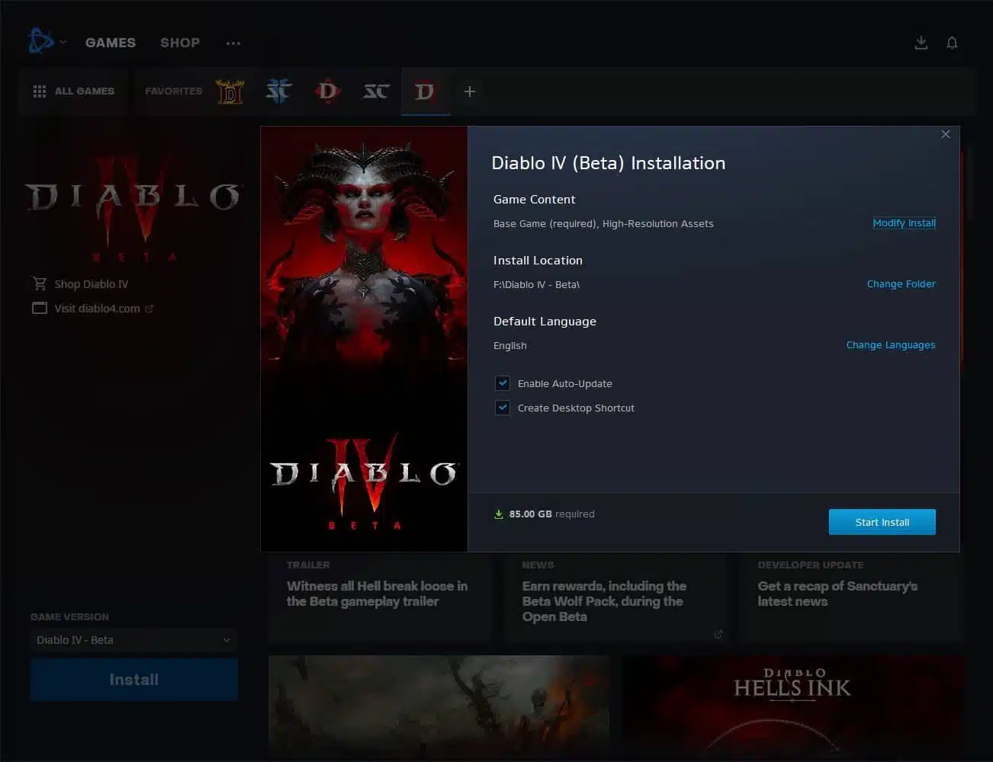Click the Start Install button
993x762 pixels.
882,522
